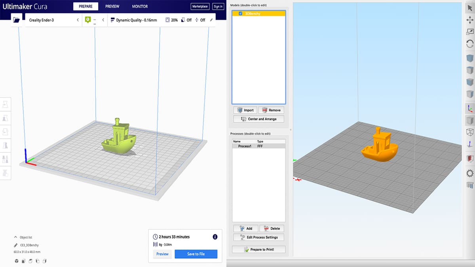Select Cura's Mirror tool in left toolbar
This screenshot has width=475, height=267.
click(5, 146)
